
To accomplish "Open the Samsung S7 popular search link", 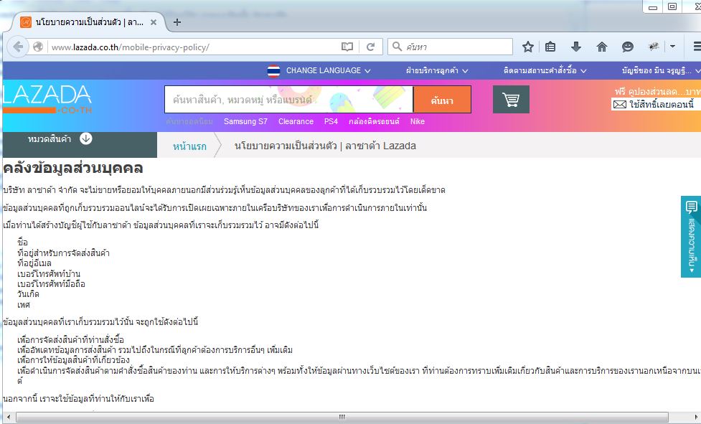I will pos(245,121).
